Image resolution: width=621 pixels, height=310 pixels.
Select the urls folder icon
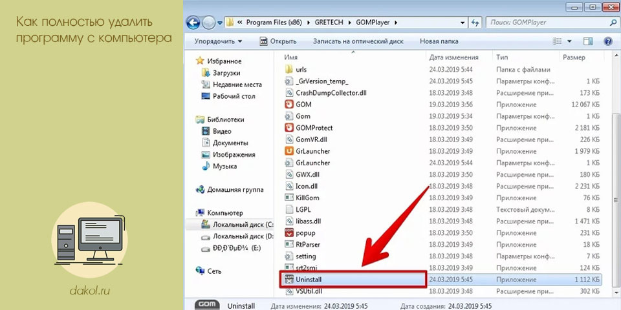click(x=289, y=70)
